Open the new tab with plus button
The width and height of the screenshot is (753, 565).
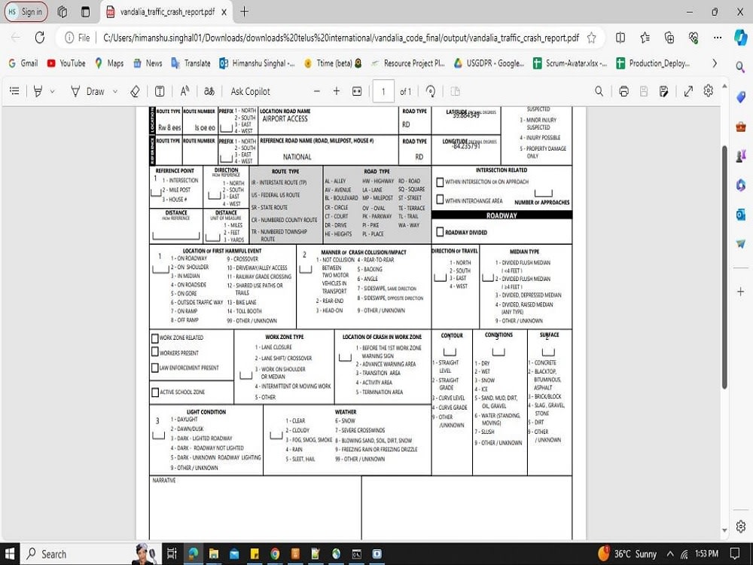tap(245, 12)
